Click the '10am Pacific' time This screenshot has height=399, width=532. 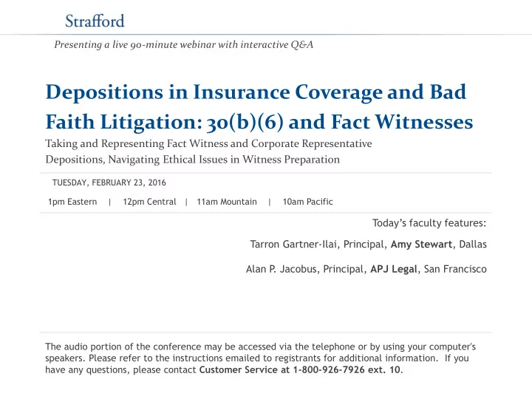point(307,202)
